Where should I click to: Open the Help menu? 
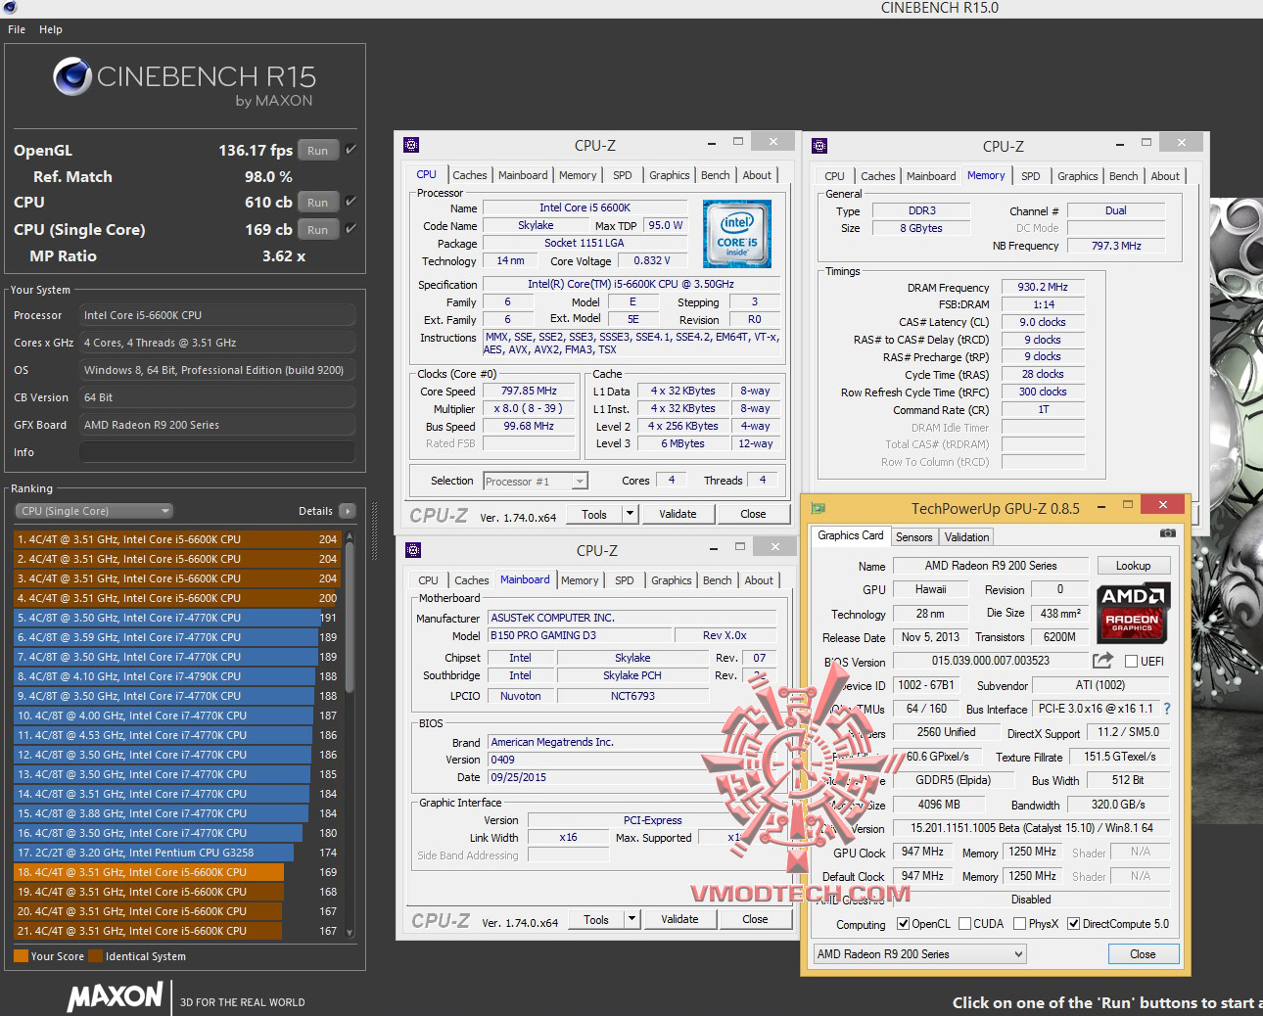pyautogui.click(x=51, y=29)
